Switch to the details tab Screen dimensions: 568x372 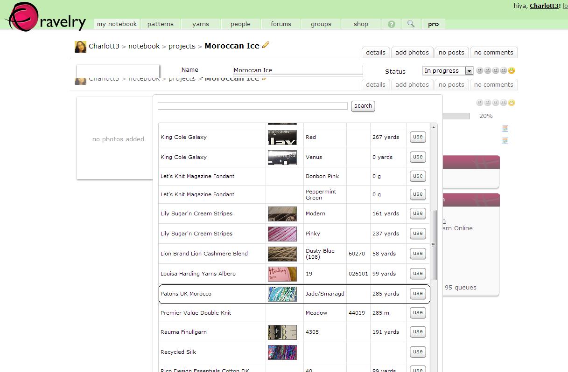[376, 53]
